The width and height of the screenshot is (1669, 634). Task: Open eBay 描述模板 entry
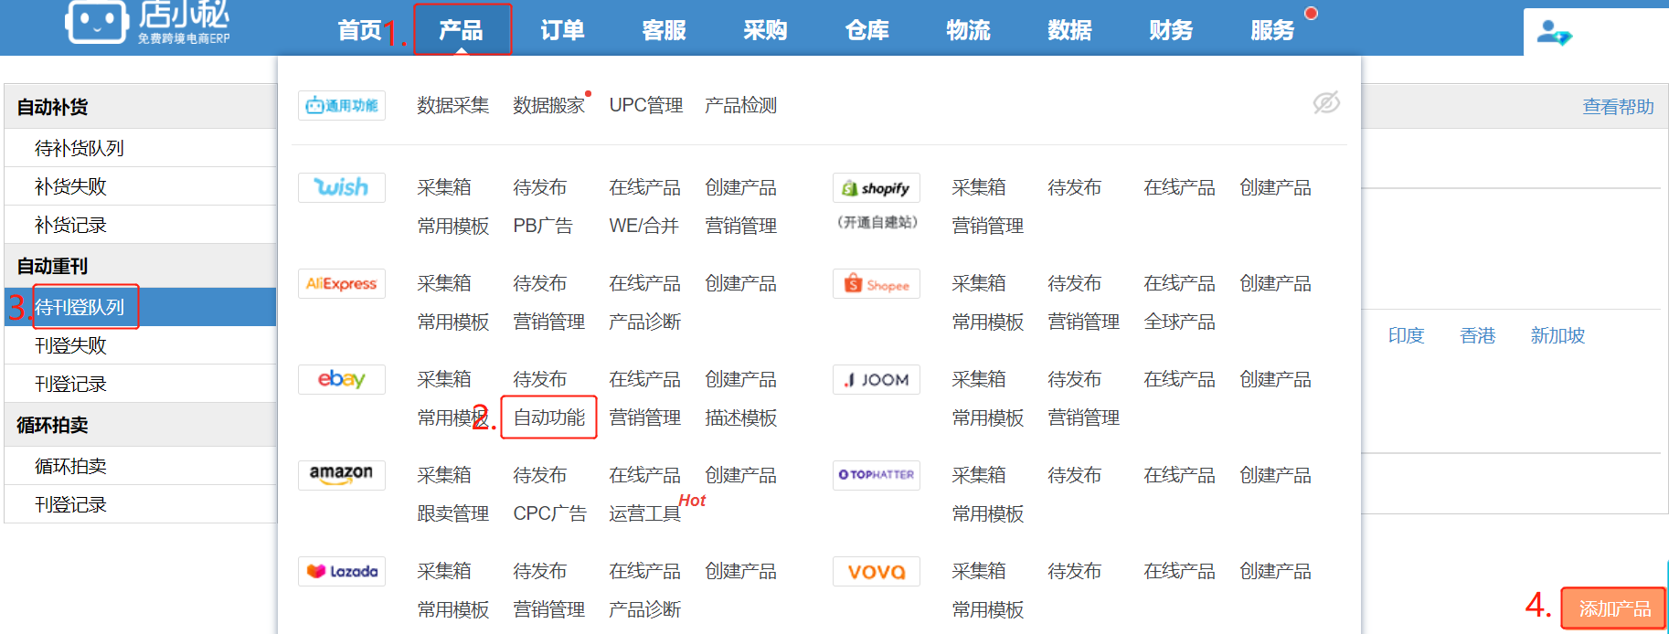pos(741,417)
